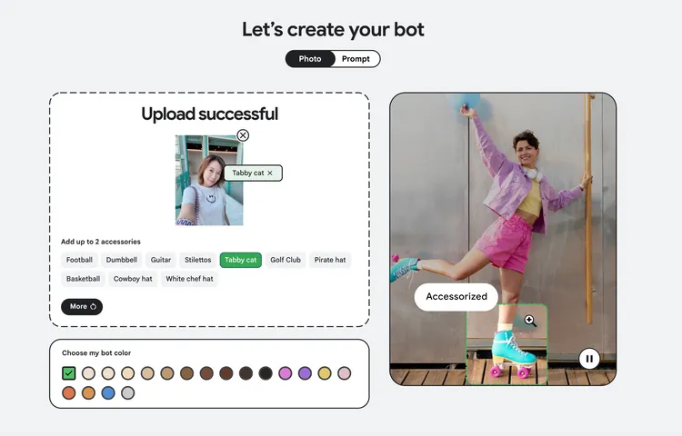682x436 pixels.
Task: Choose the Cowboy hat accessory
Action: (133, 279)
